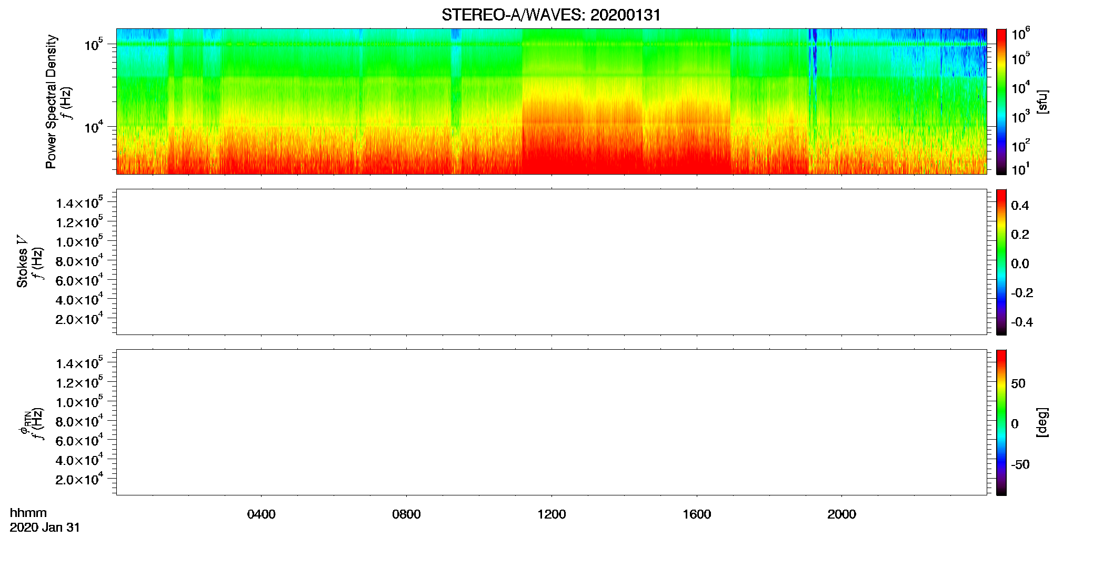
Task: Select the 0800 time axis label
Action: pos(406,514)
